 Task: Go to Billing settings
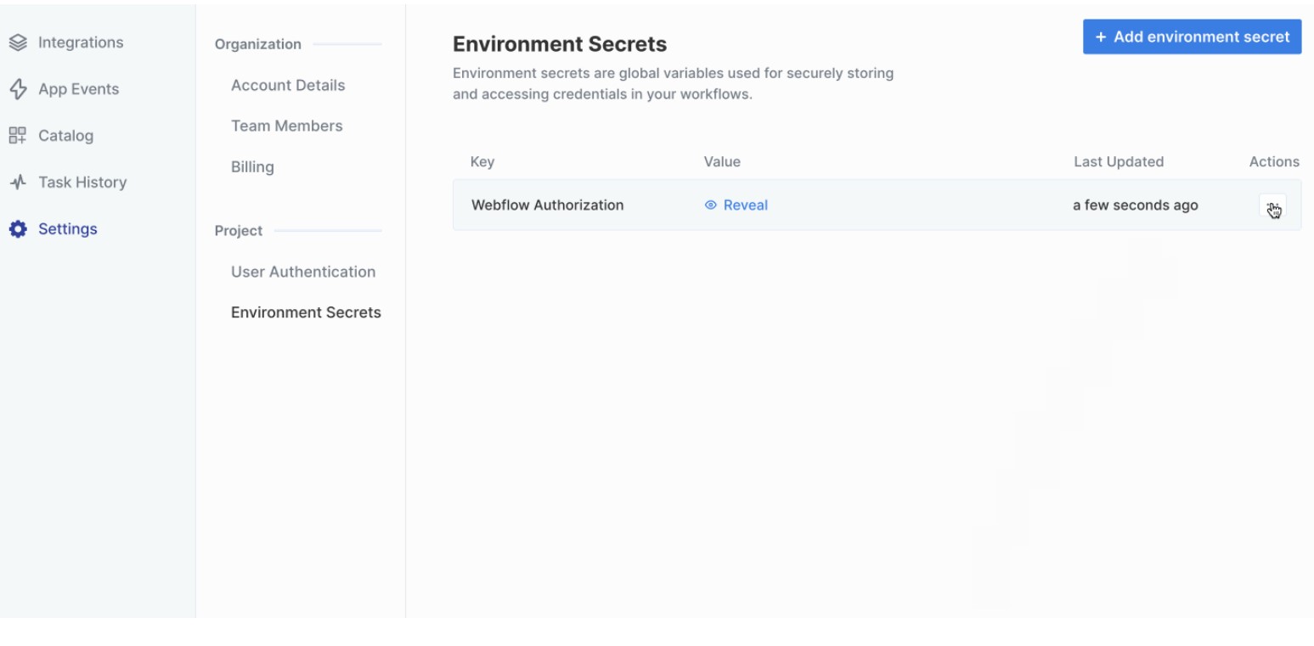tap(252, 167)
